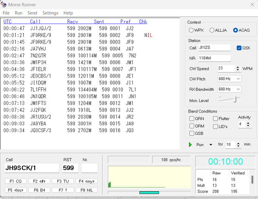Image resolution: width=258 pixels, height=199 pixels.
Task: Open the Settings menu
Action: 50,13
